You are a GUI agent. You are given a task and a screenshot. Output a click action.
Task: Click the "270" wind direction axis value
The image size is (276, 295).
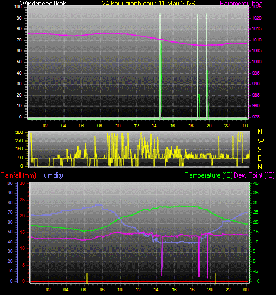[x=19, y=141]
